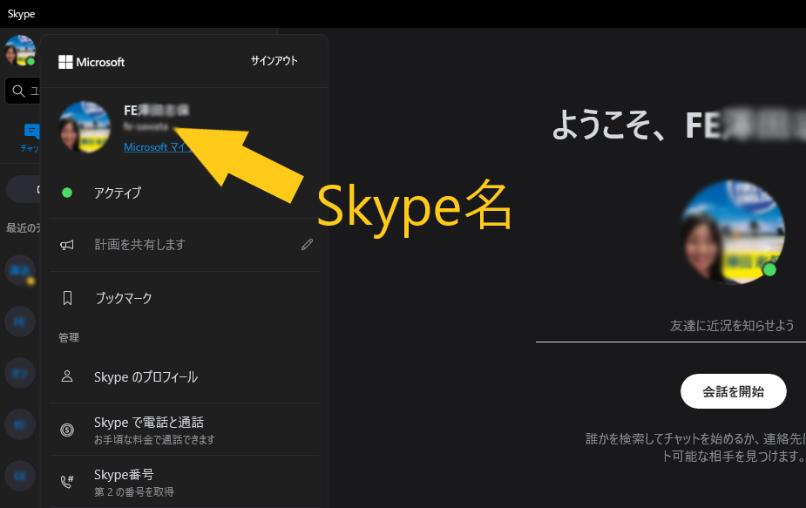Click the chat tab icon in sidebar
The height and width of the screenshot is (508, 806).
(31, 132)
